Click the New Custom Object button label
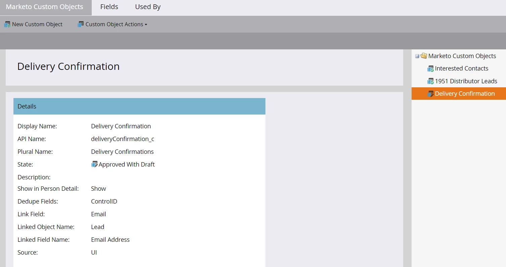Screen dimensions: 506x267 pos(37,24)
